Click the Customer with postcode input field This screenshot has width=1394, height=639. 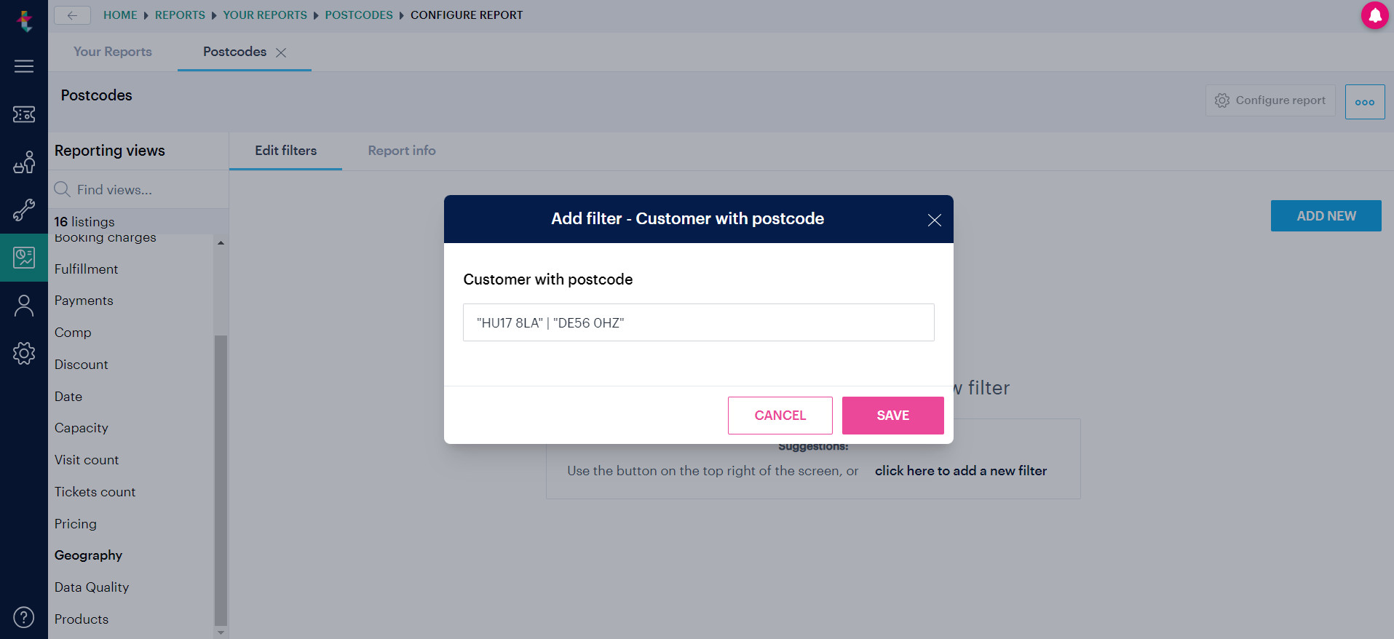coord(699,322)
